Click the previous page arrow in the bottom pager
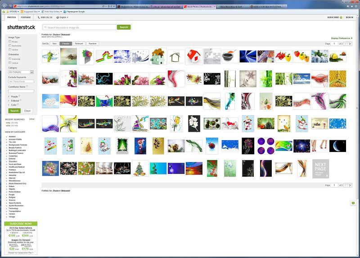Image resolution: width=360 pixels, height=258 pixels. [x=346, y=185]
